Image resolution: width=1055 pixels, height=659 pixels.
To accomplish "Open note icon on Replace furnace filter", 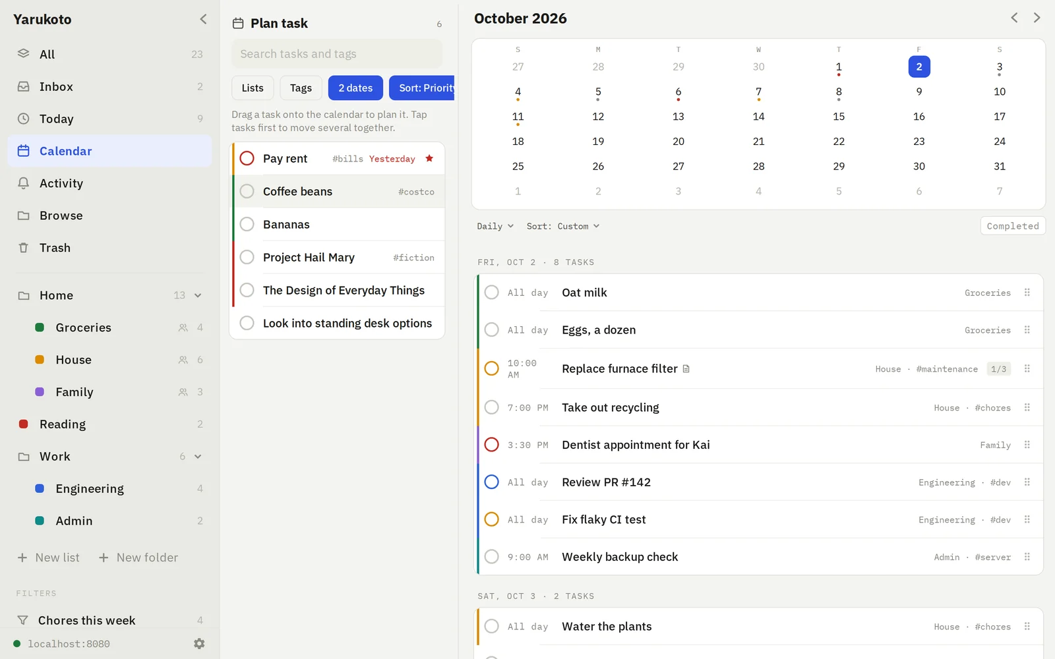I will click(x=686, y=369).
